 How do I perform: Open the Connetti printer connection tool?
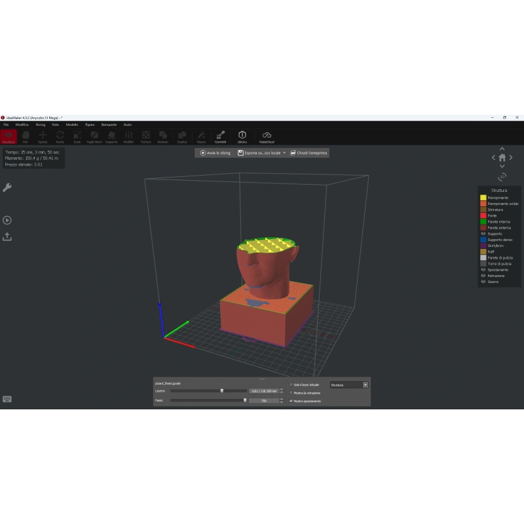220,137
